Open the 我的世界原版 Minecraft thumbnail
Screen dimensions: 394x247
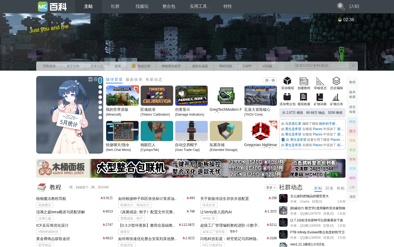pyautogui.click(x=122, y=96)
